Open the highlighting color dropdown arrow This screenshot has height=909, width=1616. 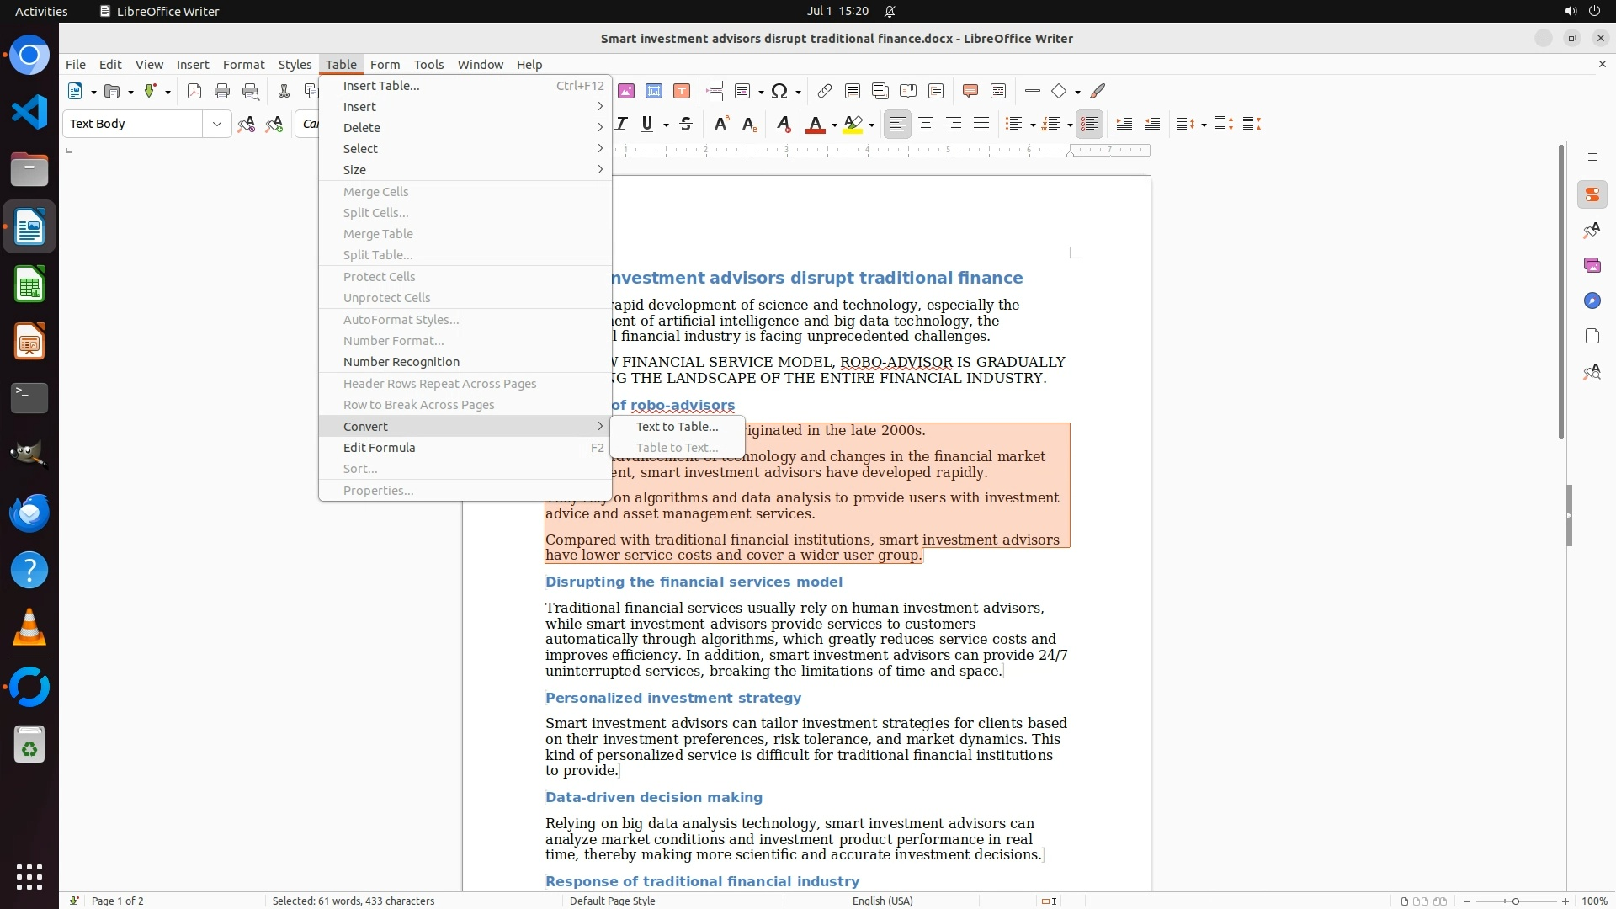tap(871, 125)
